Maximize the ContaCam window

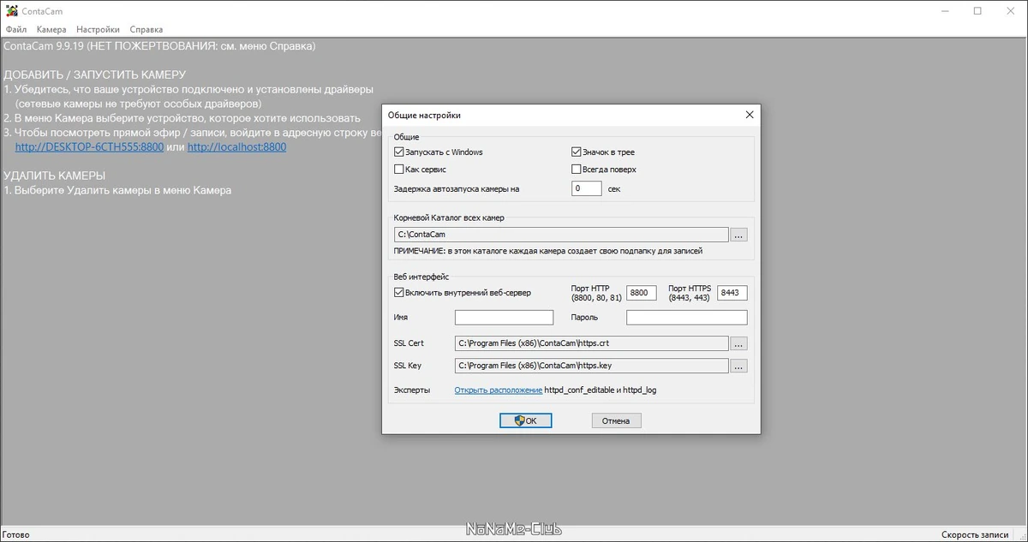(x=977, y=11)
